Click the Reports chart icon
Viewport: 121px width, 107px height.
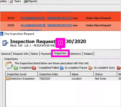pyautogui.click(x=26, y=1)
